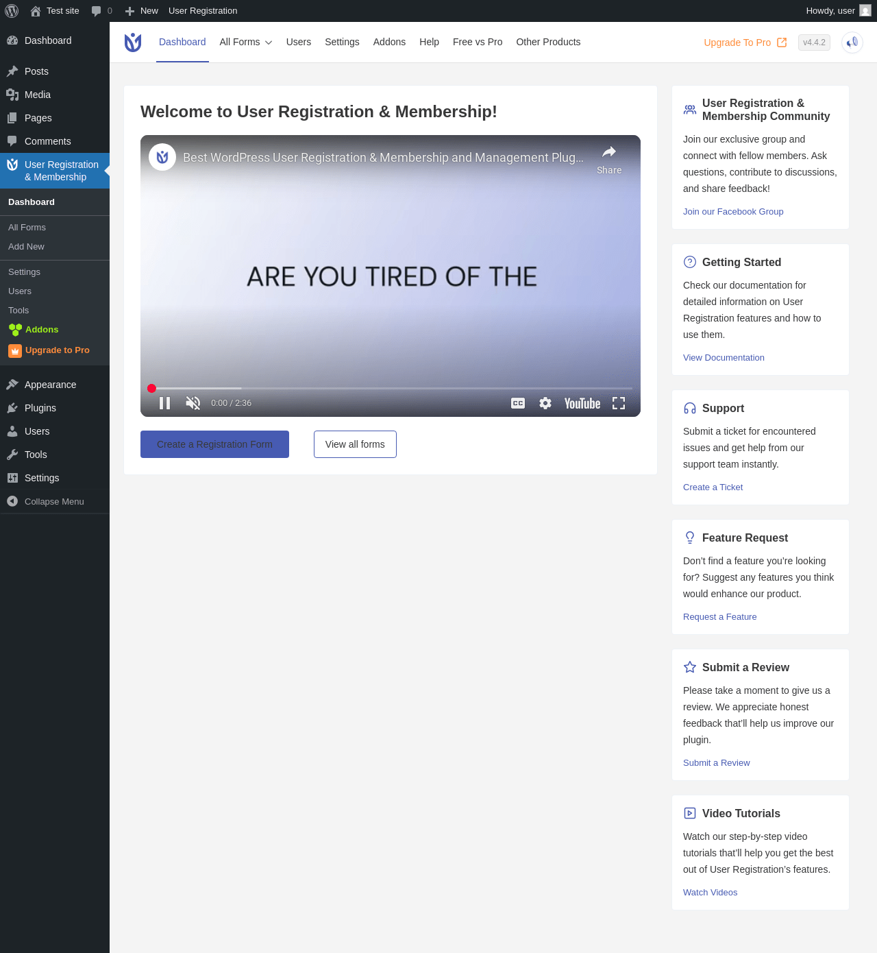Click View all forms button
The width and height of the screenshot is (877, 953).
click(355, 444)
